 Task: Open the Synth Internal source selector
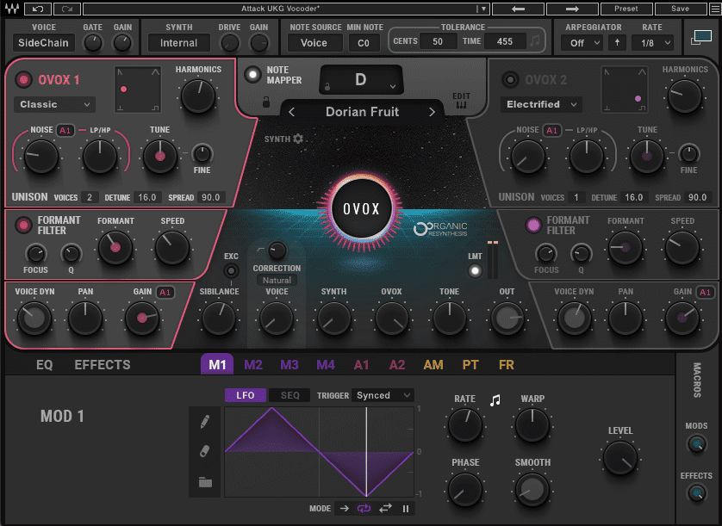(178, 43)
